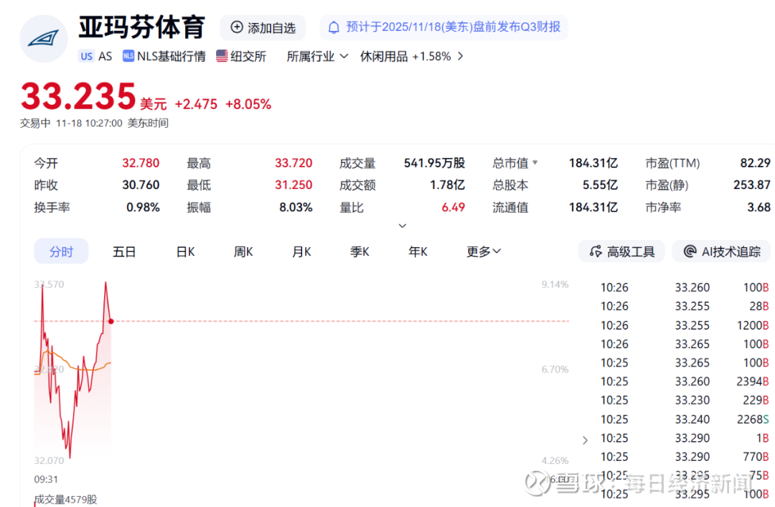Click the trade row with 1200B volume
This screenshot has height=507, width=775.
click(x=685, y=325)
